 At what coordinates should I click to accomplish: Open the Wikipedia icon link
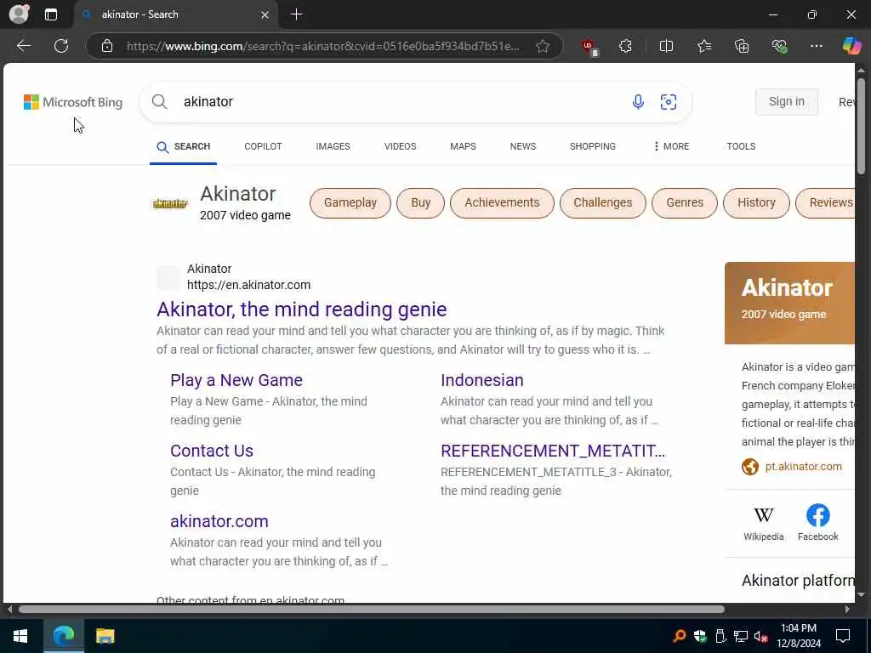(763, 523)
